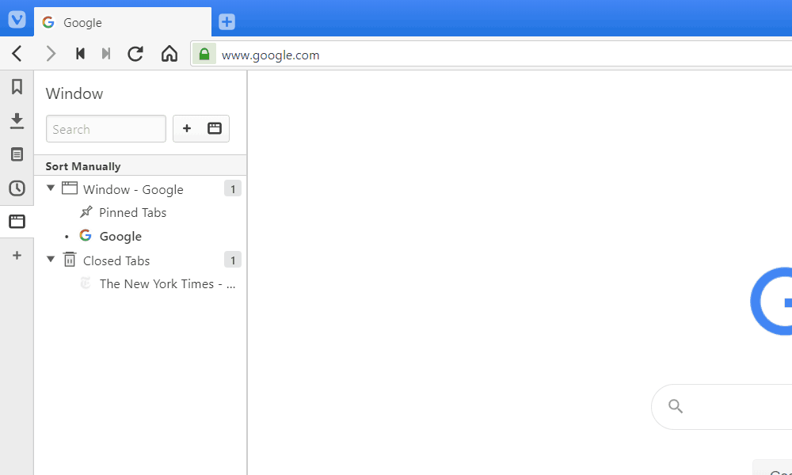Screen dimensions: 792x475
Task: Open the Vivaldi main menu icon
Action: pos(17,20)
